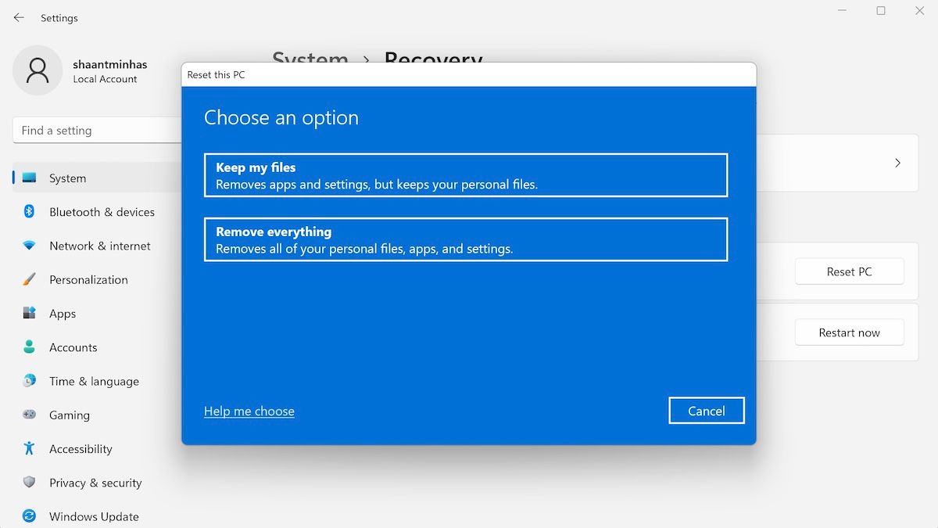Select the Bluetooth & devices icon
Screen dimensions: 938x528
pos(29,212)
